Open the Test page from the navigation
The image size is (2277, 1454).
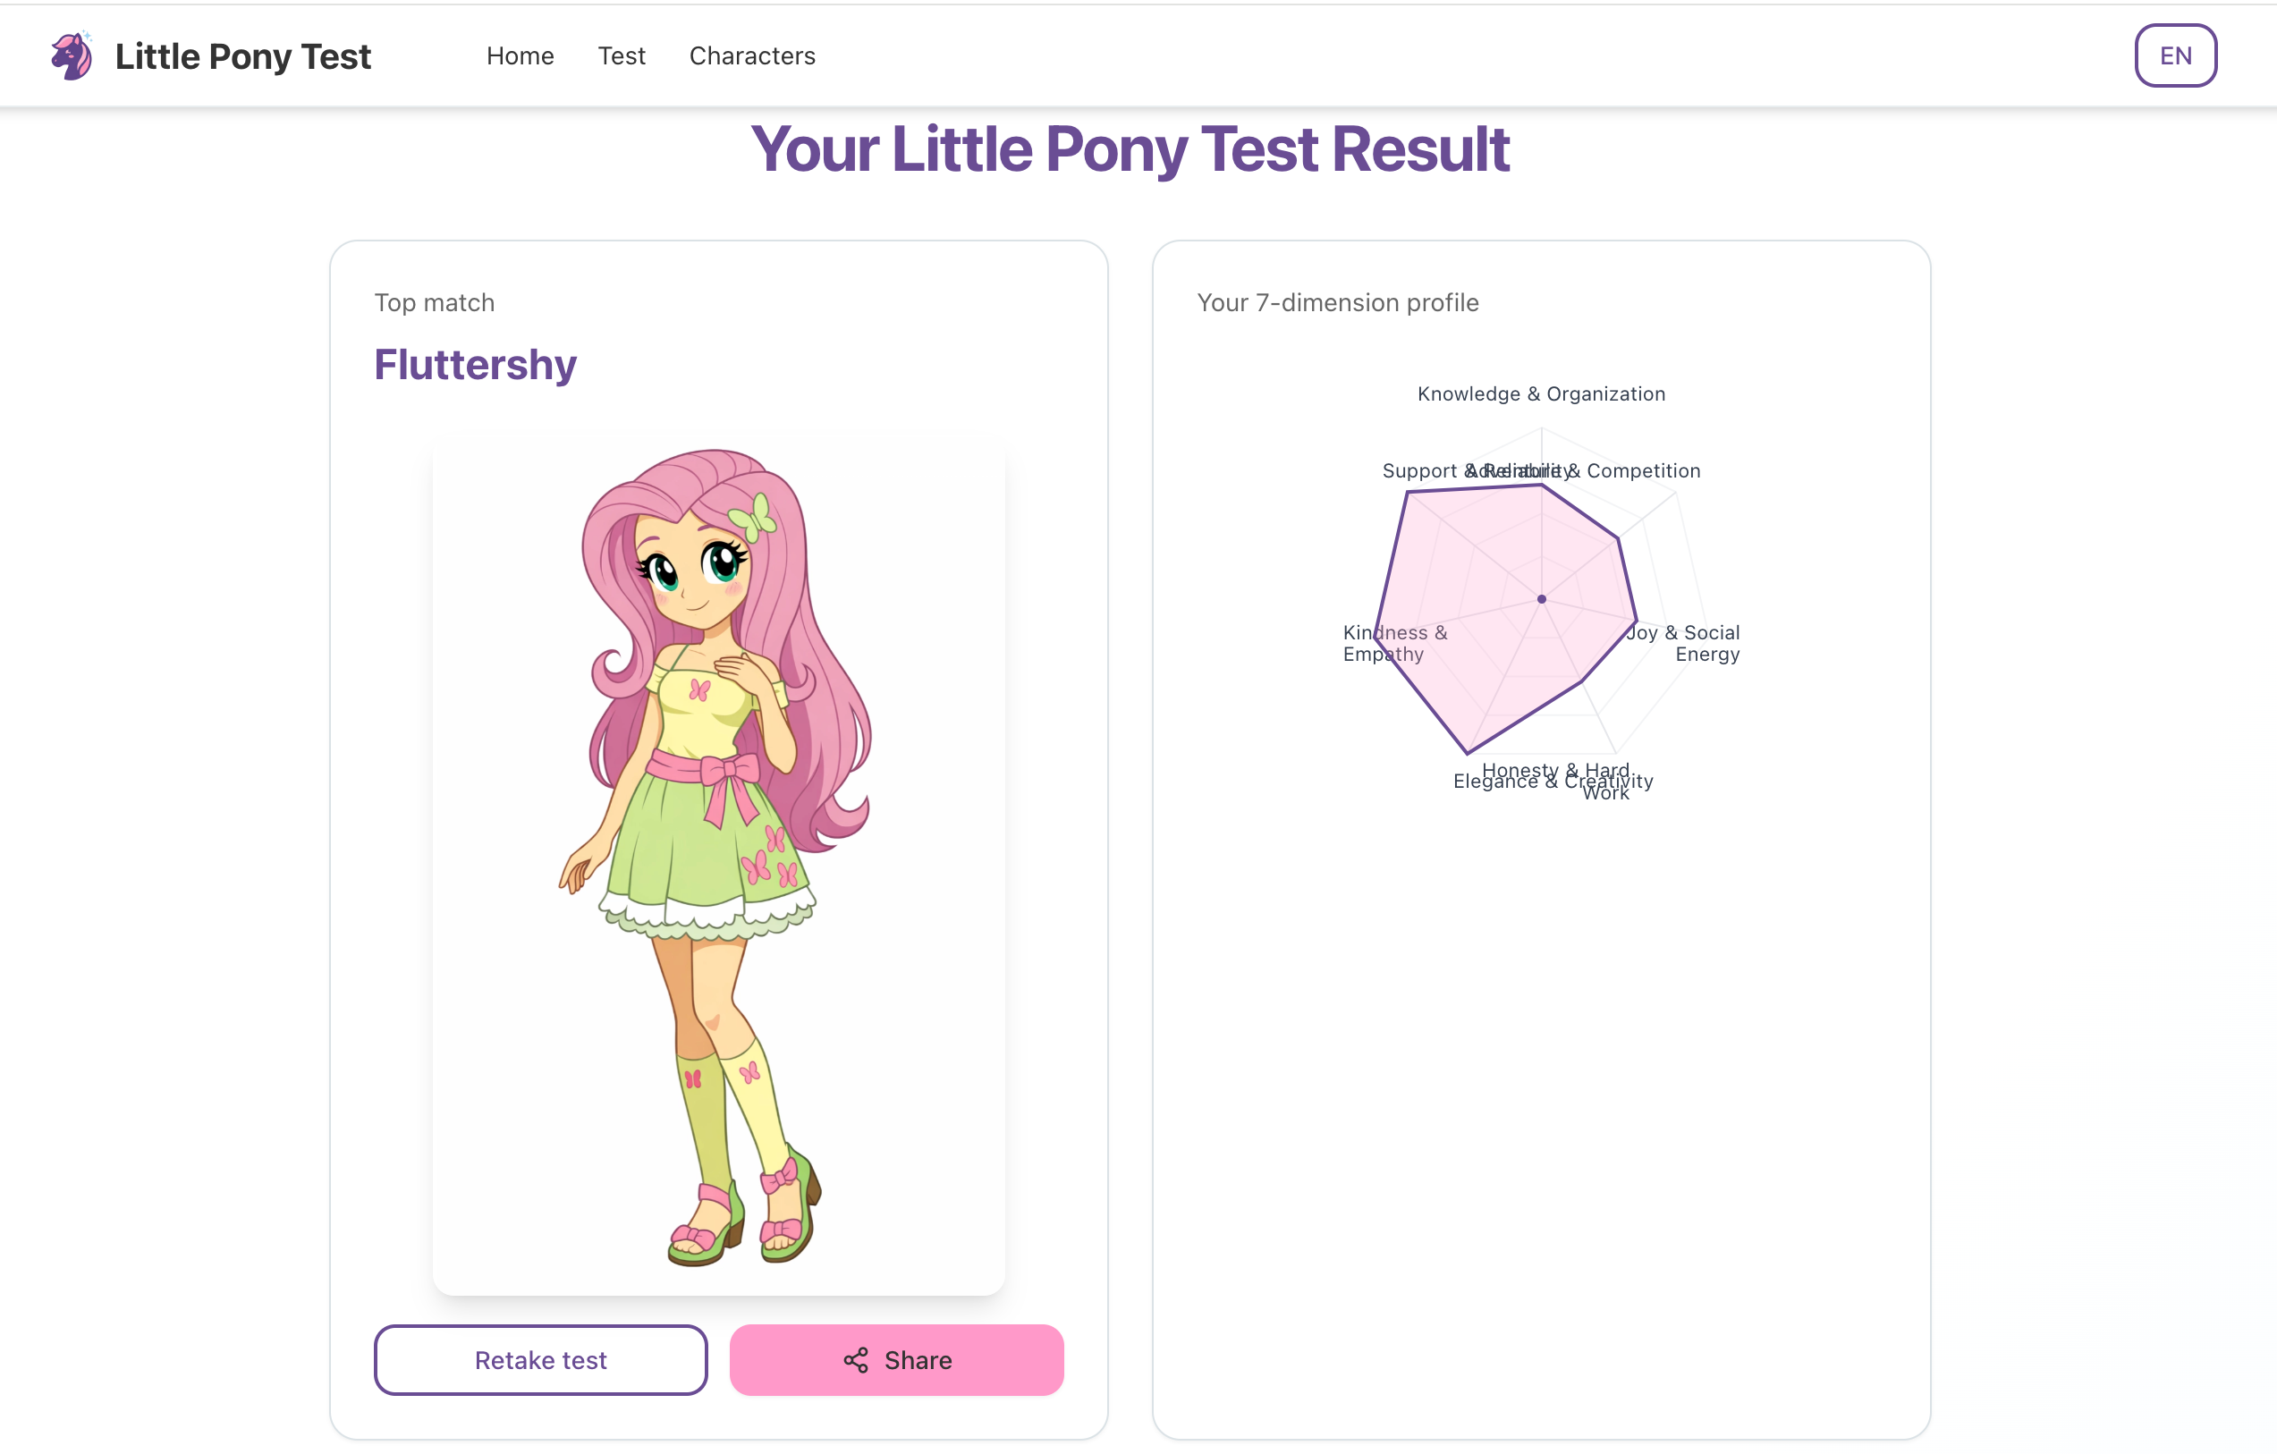pos(622,55)
